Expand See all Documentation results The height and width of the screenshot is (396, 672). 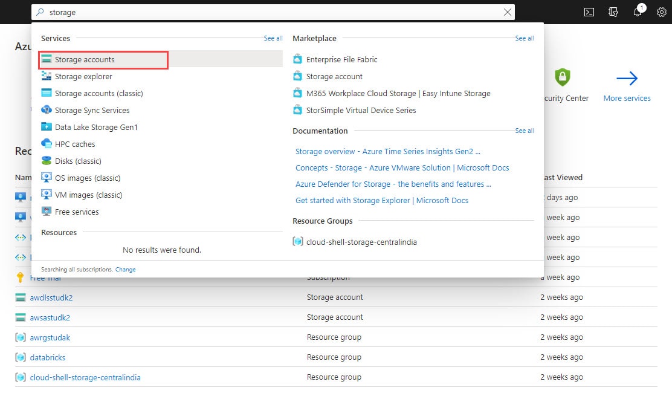pos(524,130)
